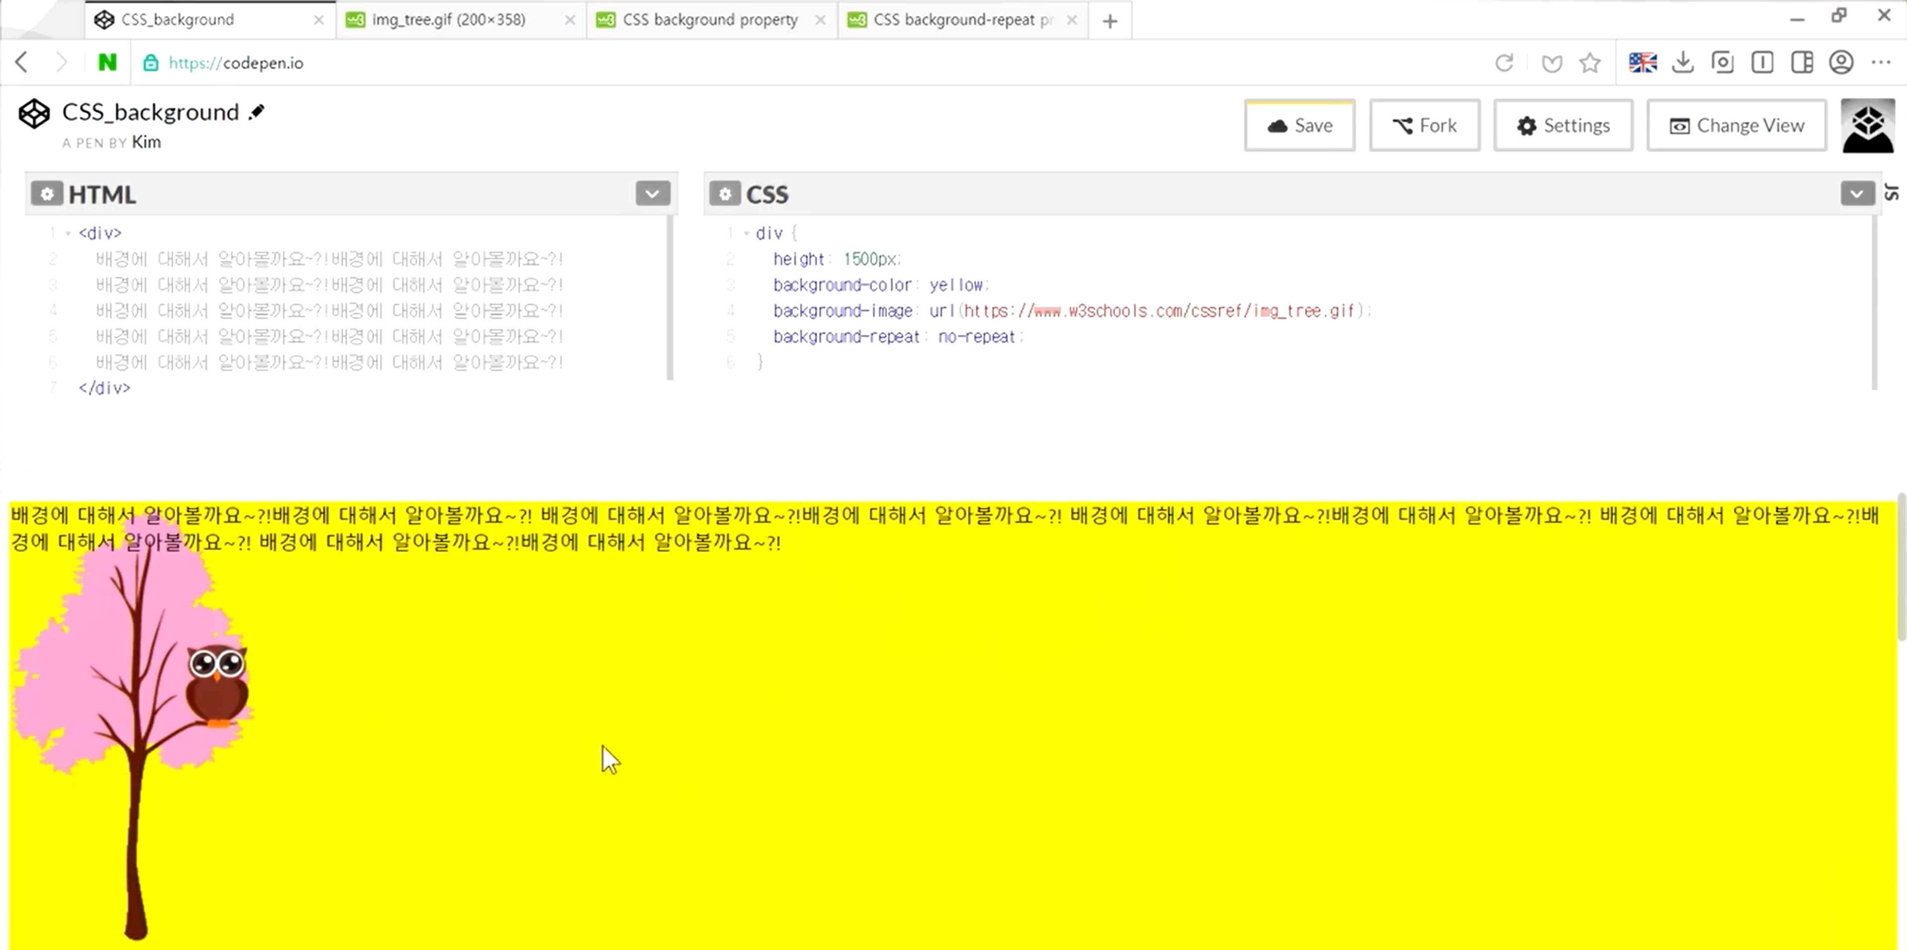Collapse the div fold arrow in HTML
The width and height of the screenshot is (1907, 950).
[x=68, y=233]
